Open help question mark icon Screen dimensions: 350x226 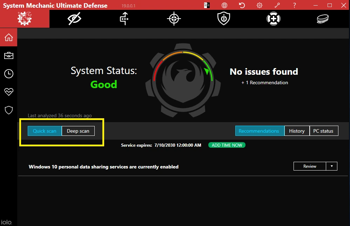(x=295, y=5)
